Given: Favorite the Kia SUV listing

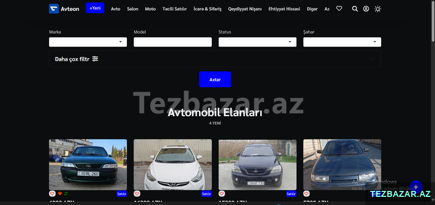Looking at the screenshot, I should 222,194.
